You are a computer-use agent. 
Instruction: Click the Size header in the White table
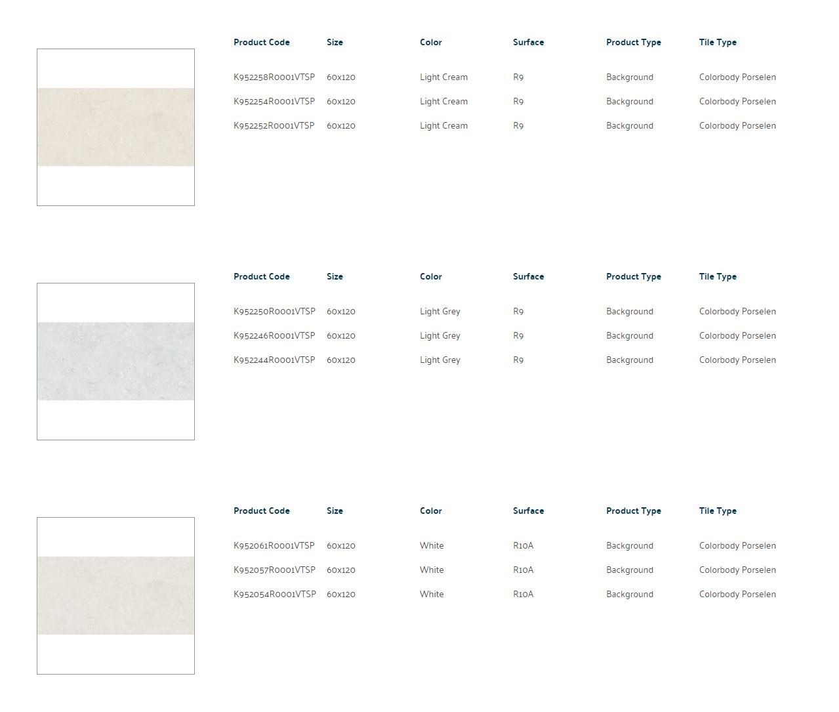tap(335, 511)
